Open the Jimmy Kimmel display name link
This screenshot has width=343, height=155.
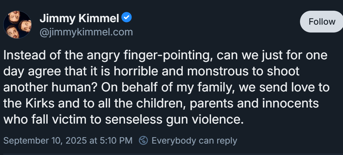click(79, 18)
